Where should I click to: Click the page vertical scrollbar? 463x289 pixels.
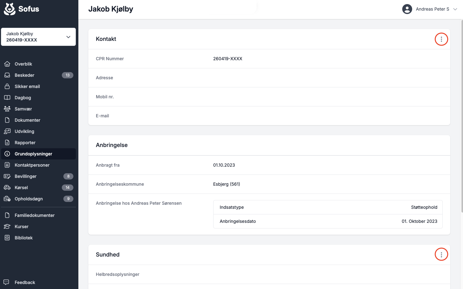pos(462,115)
